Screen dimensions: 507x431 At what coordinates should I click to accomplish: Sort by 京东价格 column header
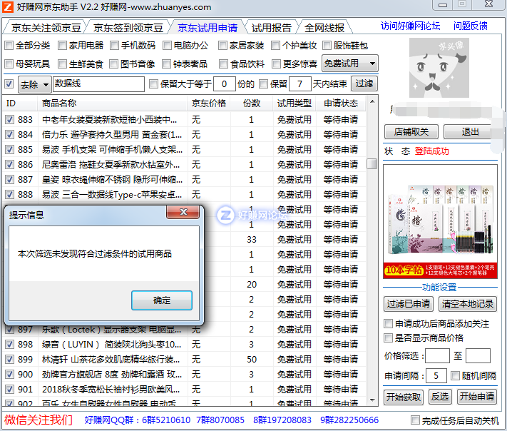pyautogui.click(x=208, y=103)
